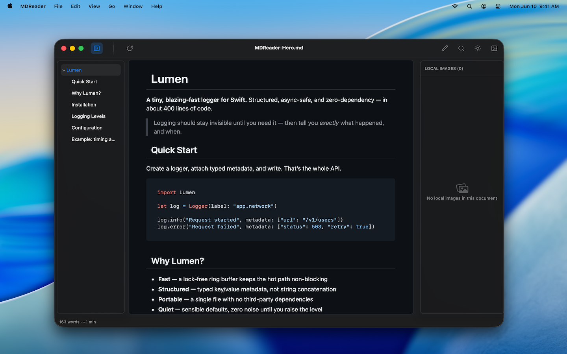Screen dimensions: 567x354
Task: Click the 'Portable' bullet point
Action: click(x=236, y=299)
